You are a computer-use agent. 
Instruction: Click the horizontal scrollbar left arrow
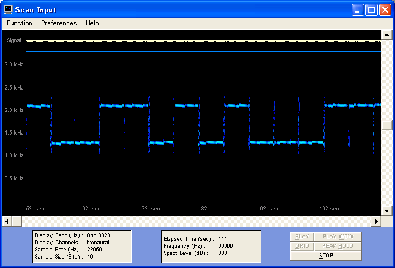pyautogui.click(x=7, y=222)
